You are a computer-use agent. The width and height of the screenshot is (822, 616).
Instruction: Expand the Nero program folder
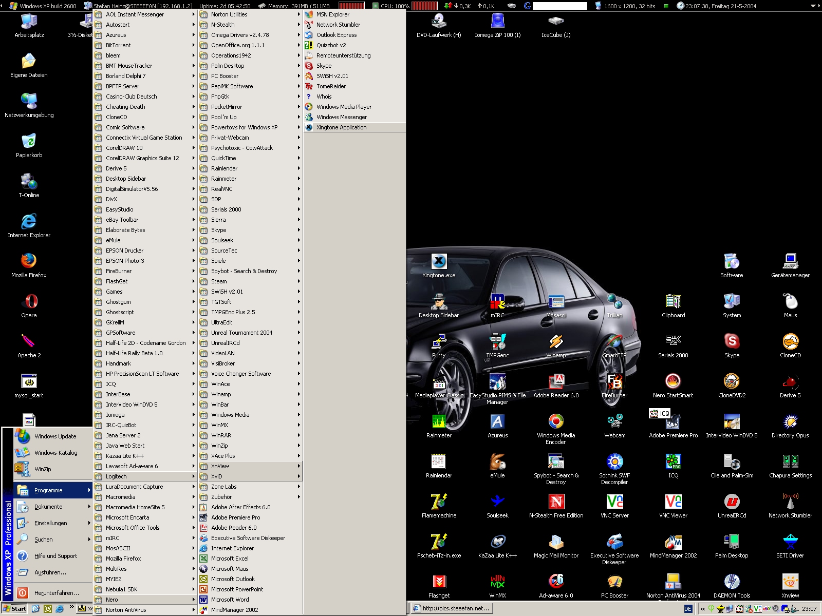[x=145, y=600]
